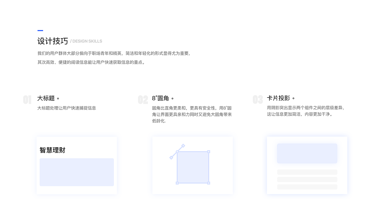The image size is (387, 217).
Task: Click the top-left corner anchor of the square
Action: coord(177,152)
